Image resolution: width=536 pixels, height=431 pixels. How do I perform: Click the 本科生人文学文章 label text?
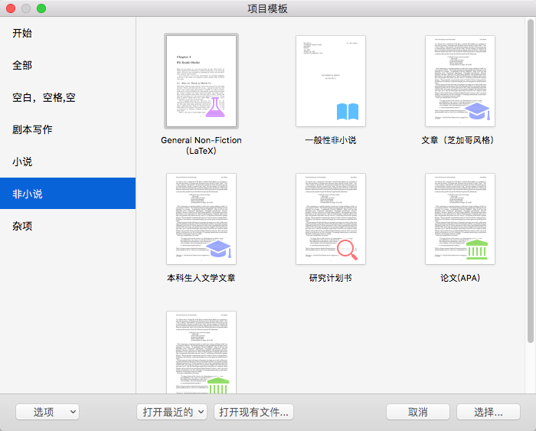(201, 278)
